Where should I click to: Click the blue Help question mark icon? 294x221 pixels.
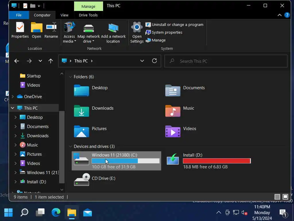point(287,15)
